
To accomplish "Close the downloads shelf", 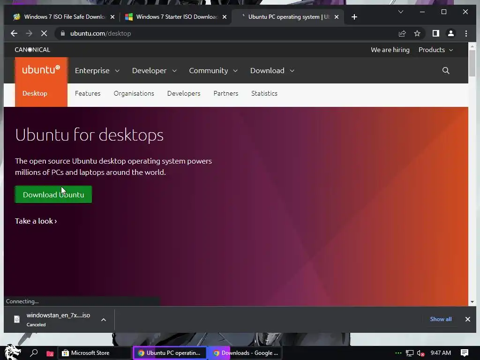I will [x=467, y=319].
